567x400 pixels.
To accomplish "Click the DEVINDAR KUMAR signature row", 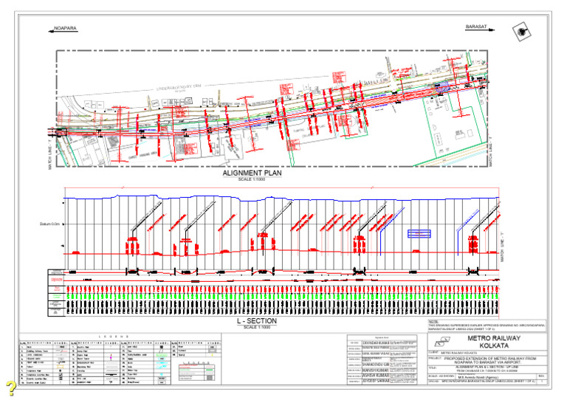I will pos(382,342).
